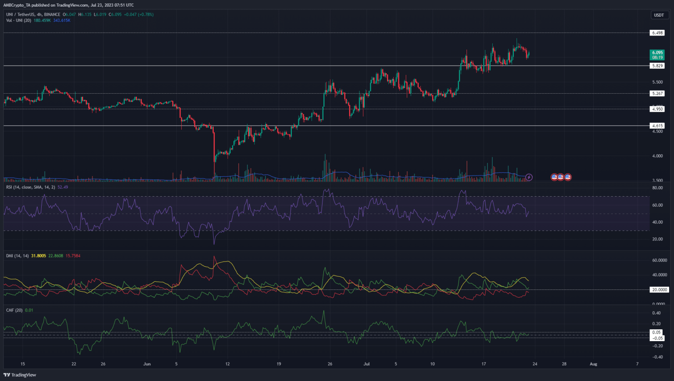Image resolution: width=674 pixels, height=381 pixels.
Task: Click the rightmost US flag event icon
Action: coord(568,177)
